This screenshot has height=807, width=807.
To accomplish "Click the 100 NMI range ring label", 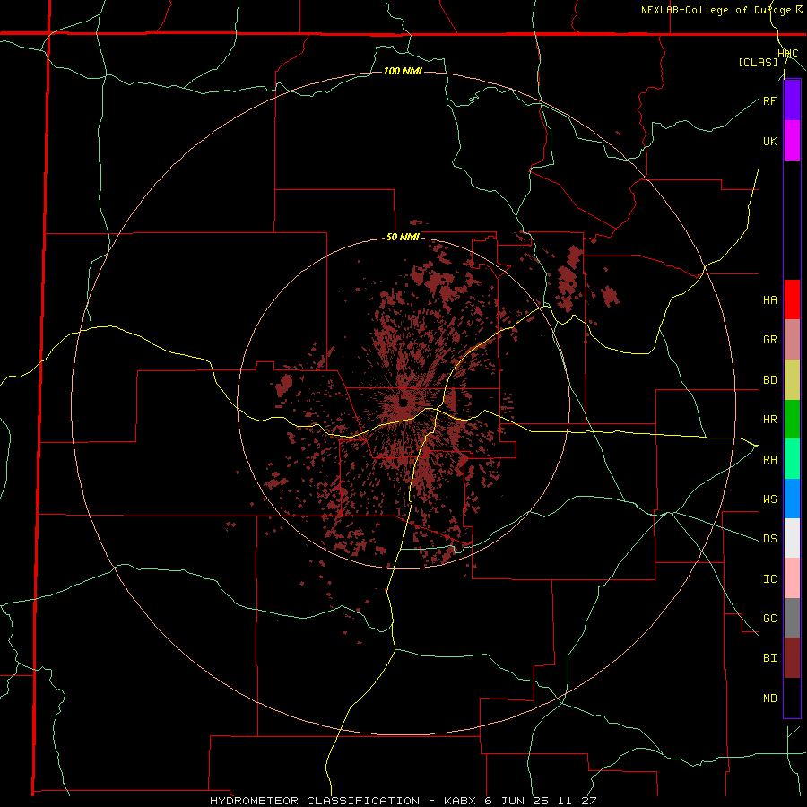I will (403, 71).
